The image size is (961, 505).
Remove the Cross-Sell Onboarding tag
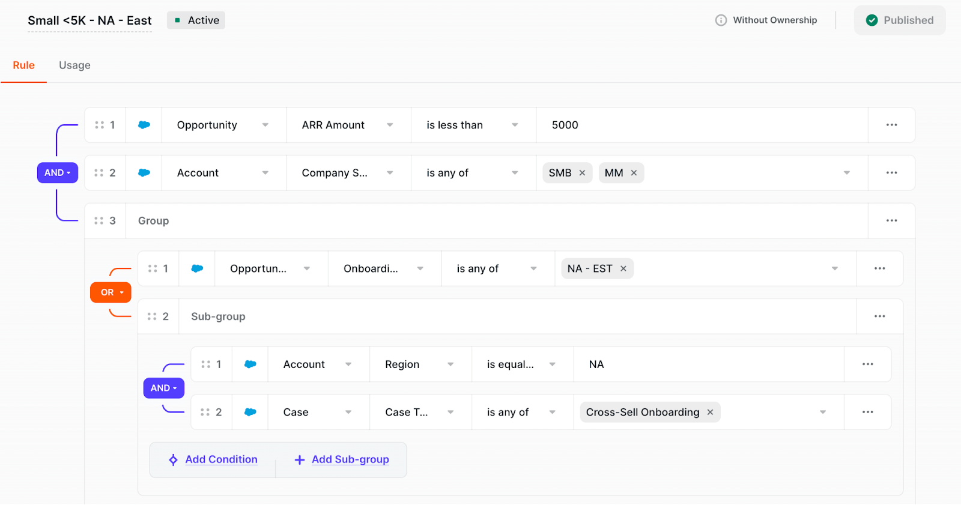pos(710,412)
